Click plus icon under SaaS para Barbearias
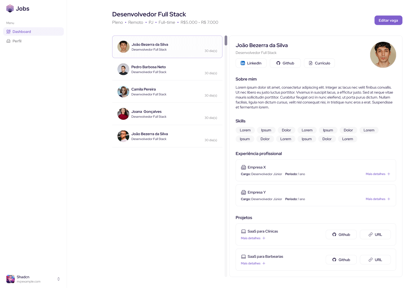The height and width of the screenshot is (288, 413). 264,264
